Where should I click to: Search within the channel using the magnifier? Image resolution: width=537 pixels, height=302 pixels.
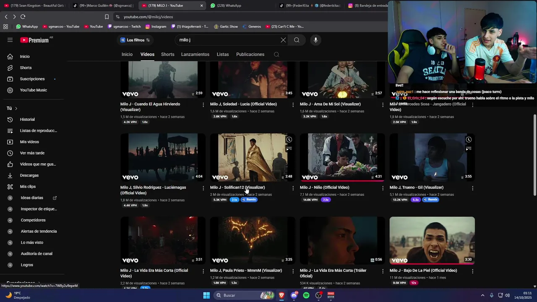276,55
